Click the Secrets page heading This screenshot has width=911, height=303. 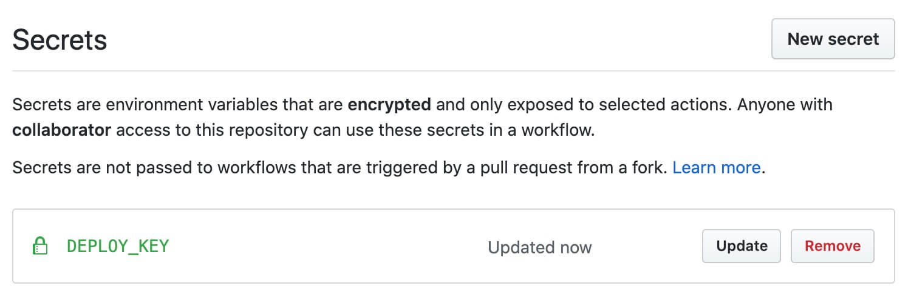tap(60, 41)
